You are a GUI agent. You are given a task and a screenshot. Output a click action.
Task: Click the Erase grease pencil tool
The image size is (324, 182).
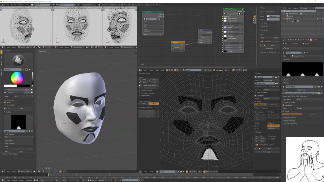tap(154, 80)
